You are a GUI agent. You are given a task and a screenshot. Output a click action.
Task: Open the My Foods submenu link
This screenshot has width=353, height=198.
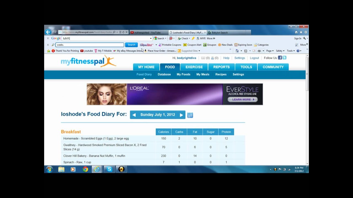[183, 74]
